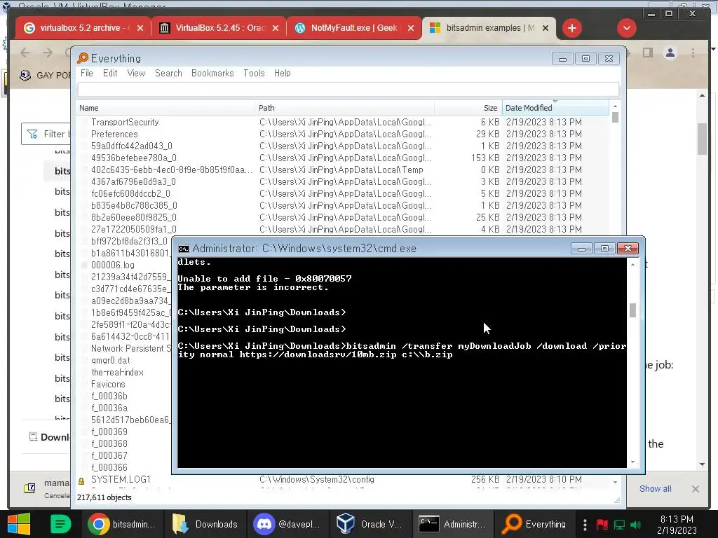718x538 pixels.
Task: Open the Tools menu in Everything
Action: (254, 73)
